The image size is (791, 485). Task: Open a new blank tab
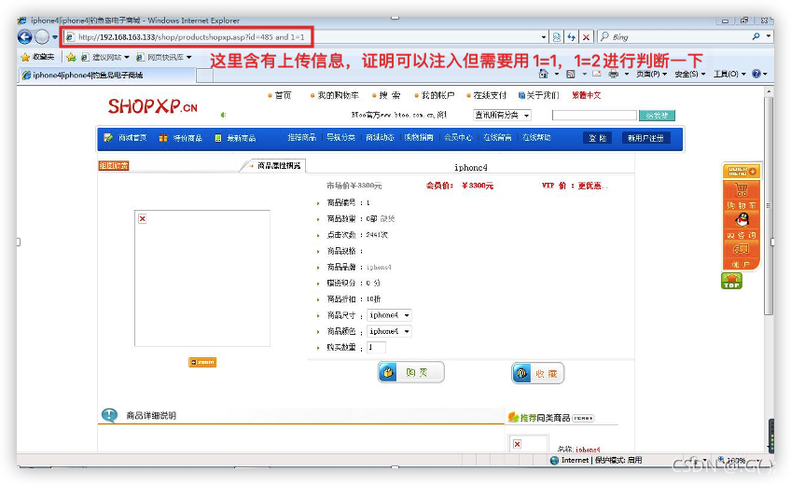(203, 76)
